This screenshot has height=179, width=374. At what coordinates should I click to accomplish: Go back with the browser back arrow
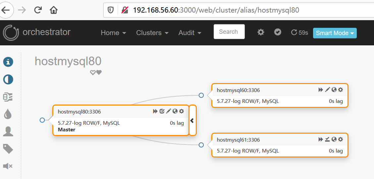[6, 10]
